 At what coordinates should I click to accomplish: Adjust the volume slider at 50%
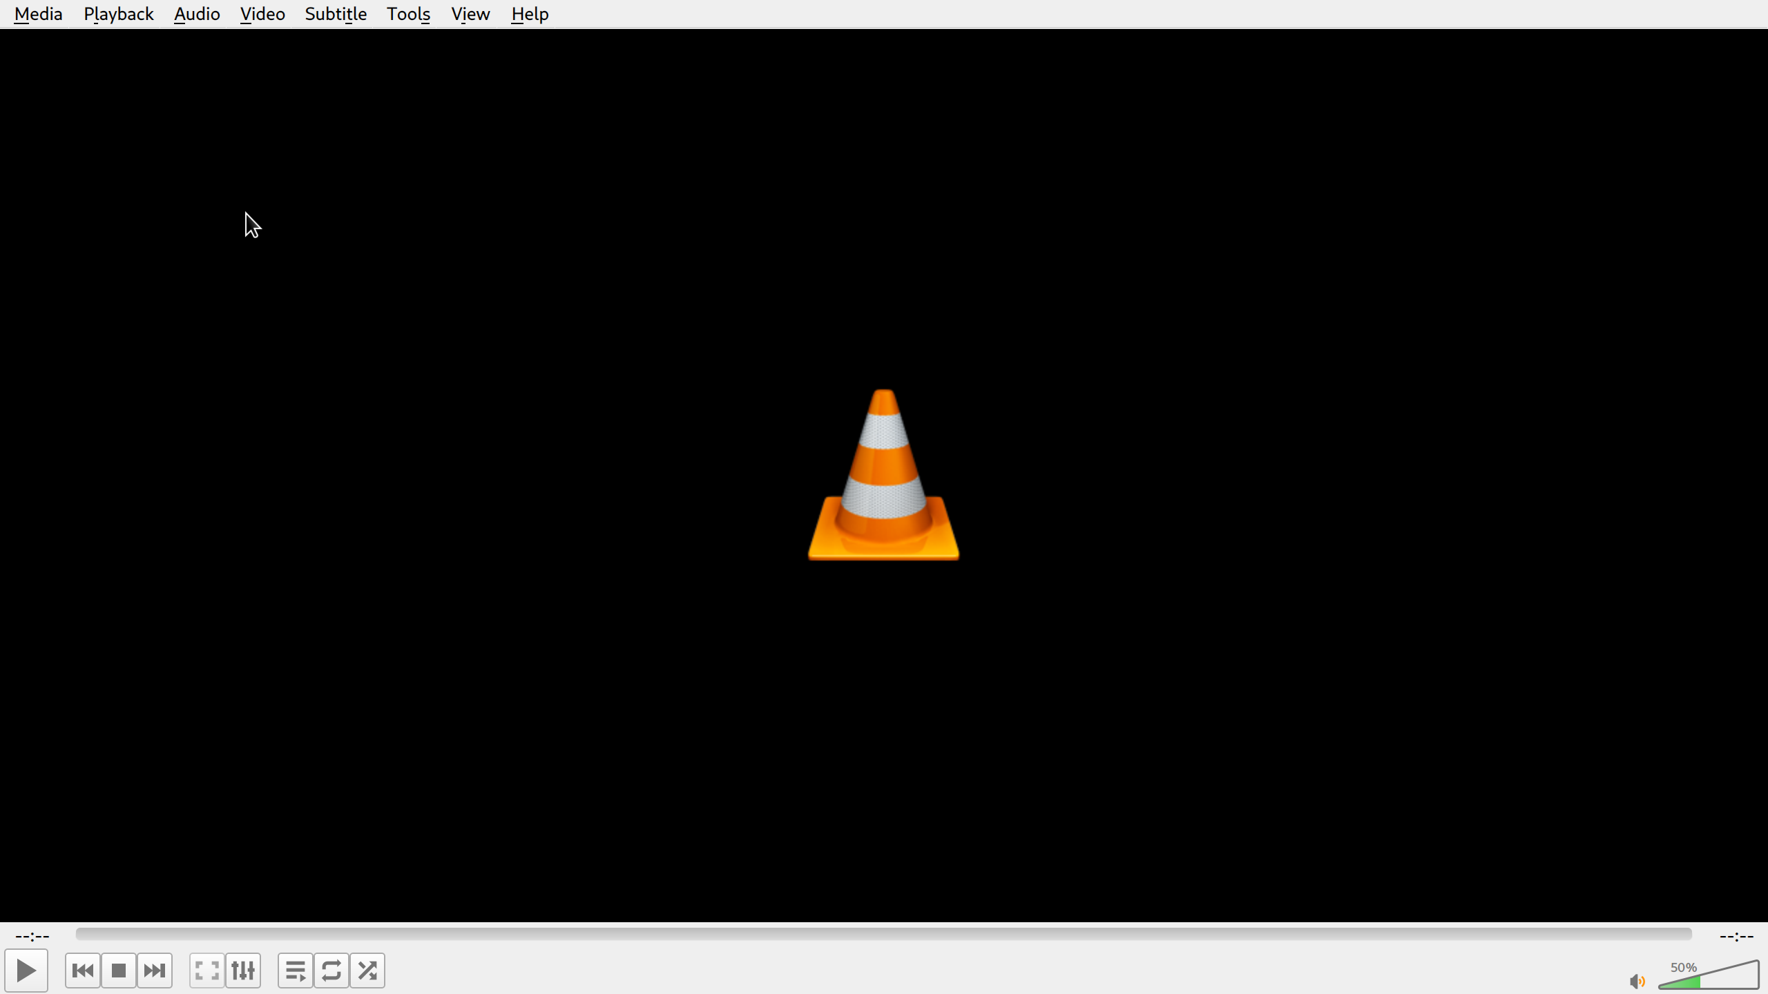click(x=1709, y=974)
